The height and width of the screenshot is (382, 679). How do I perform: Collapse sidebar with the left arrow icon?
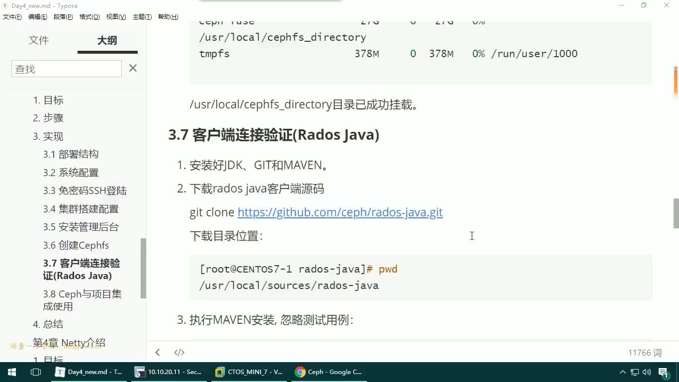click(x=158, y=352)
